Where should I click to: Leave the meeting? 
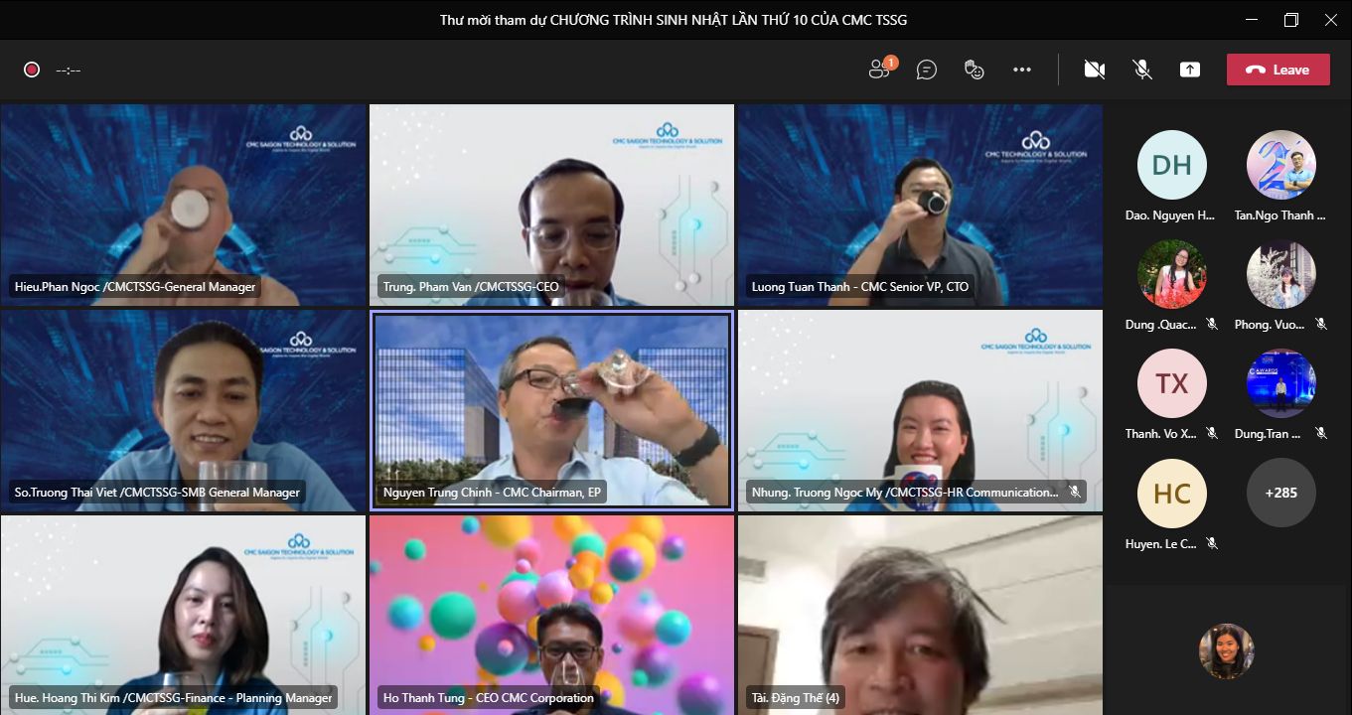point(1277,70)
